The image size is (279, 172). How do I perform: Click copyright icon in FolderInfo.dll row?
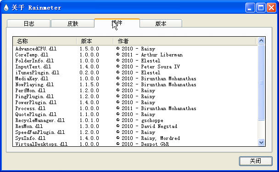pyautogui.click(x=118, y=60)
